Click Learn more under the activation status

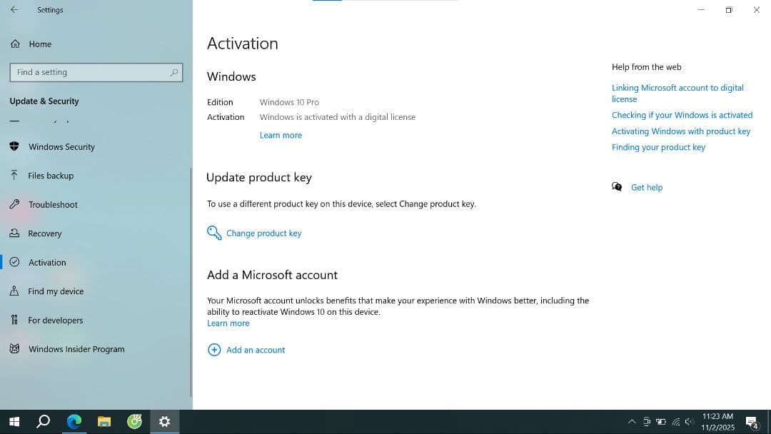281,135
